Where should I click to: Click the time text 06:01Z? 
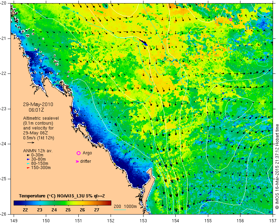pyautogui.click(x=36, y=110)
